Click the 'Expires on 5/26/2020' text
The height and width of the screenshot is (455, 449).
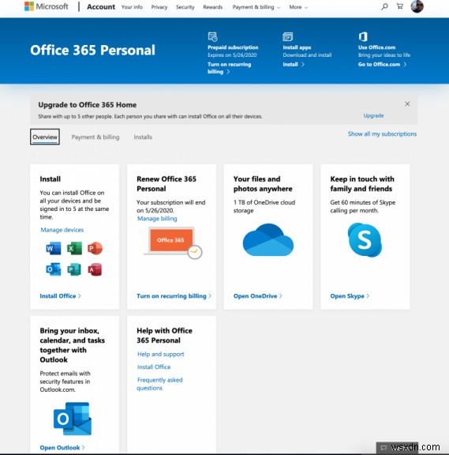point(232,55)
